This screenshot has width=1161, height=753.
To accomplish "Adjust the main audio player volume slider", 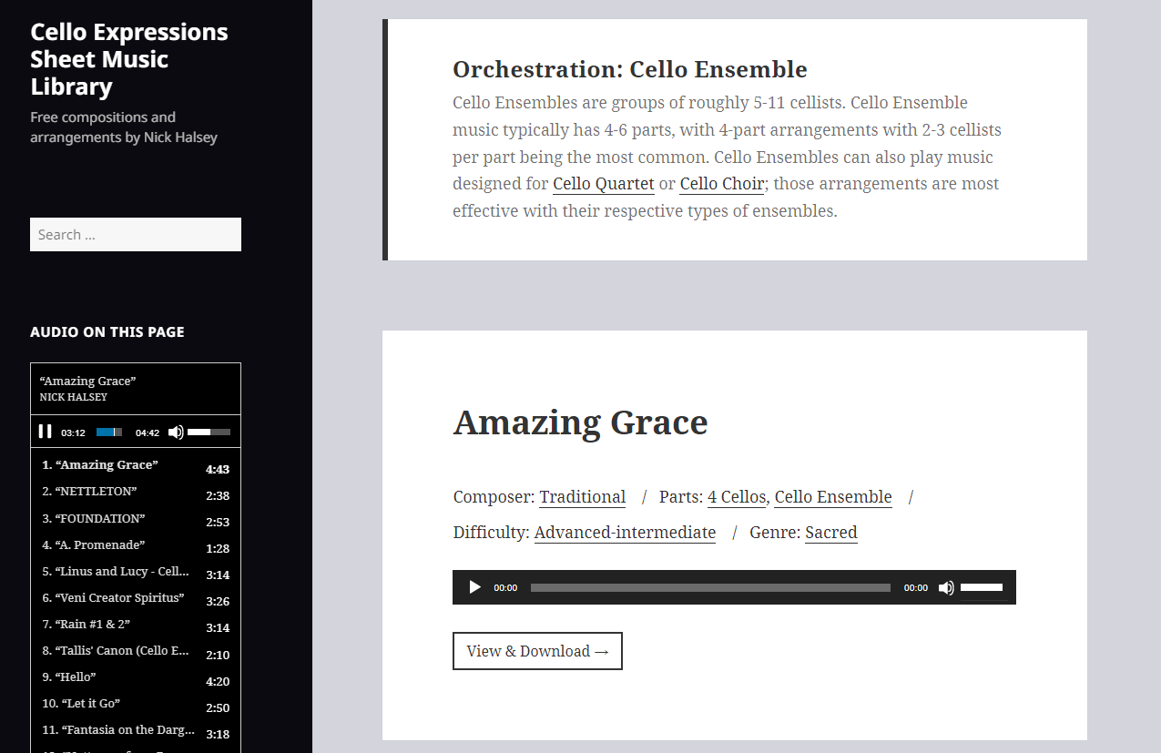I will point(982,587).
